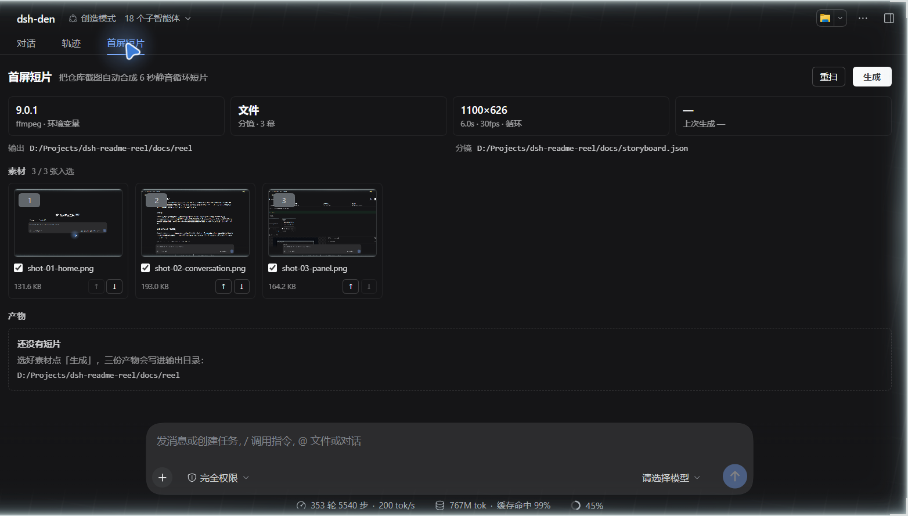This screenshot has width=908, height=516.
Task: Click the 131.6 KB file size
Action: (x=28, y=287)
